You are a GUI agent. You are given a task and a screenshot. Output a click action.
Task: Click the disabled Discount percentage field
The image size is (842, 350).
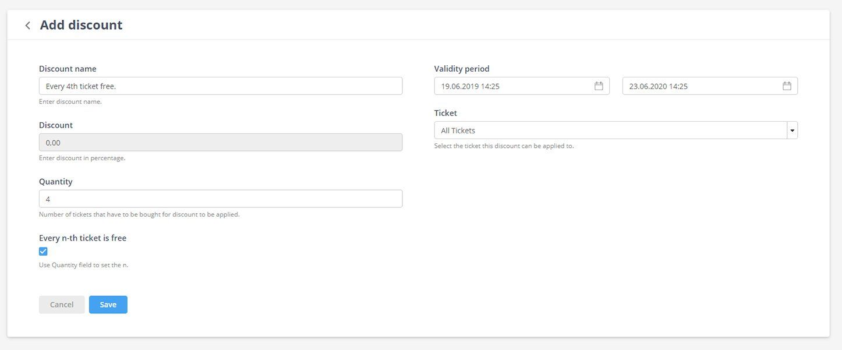pos(220,143)
